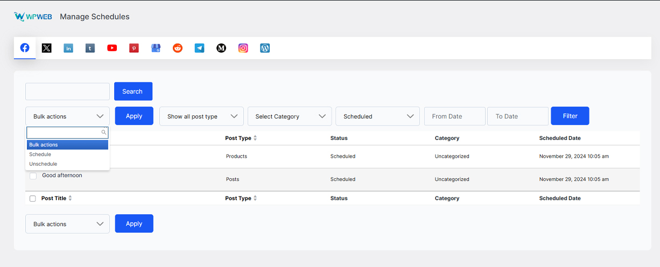
Task: Expand the Show all post type dropdown
Action: coord(201,116)
